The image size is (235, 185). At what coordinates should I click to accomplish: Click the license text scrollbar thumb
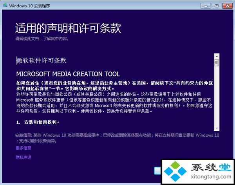pyautogui.click(x=217, y=63)
